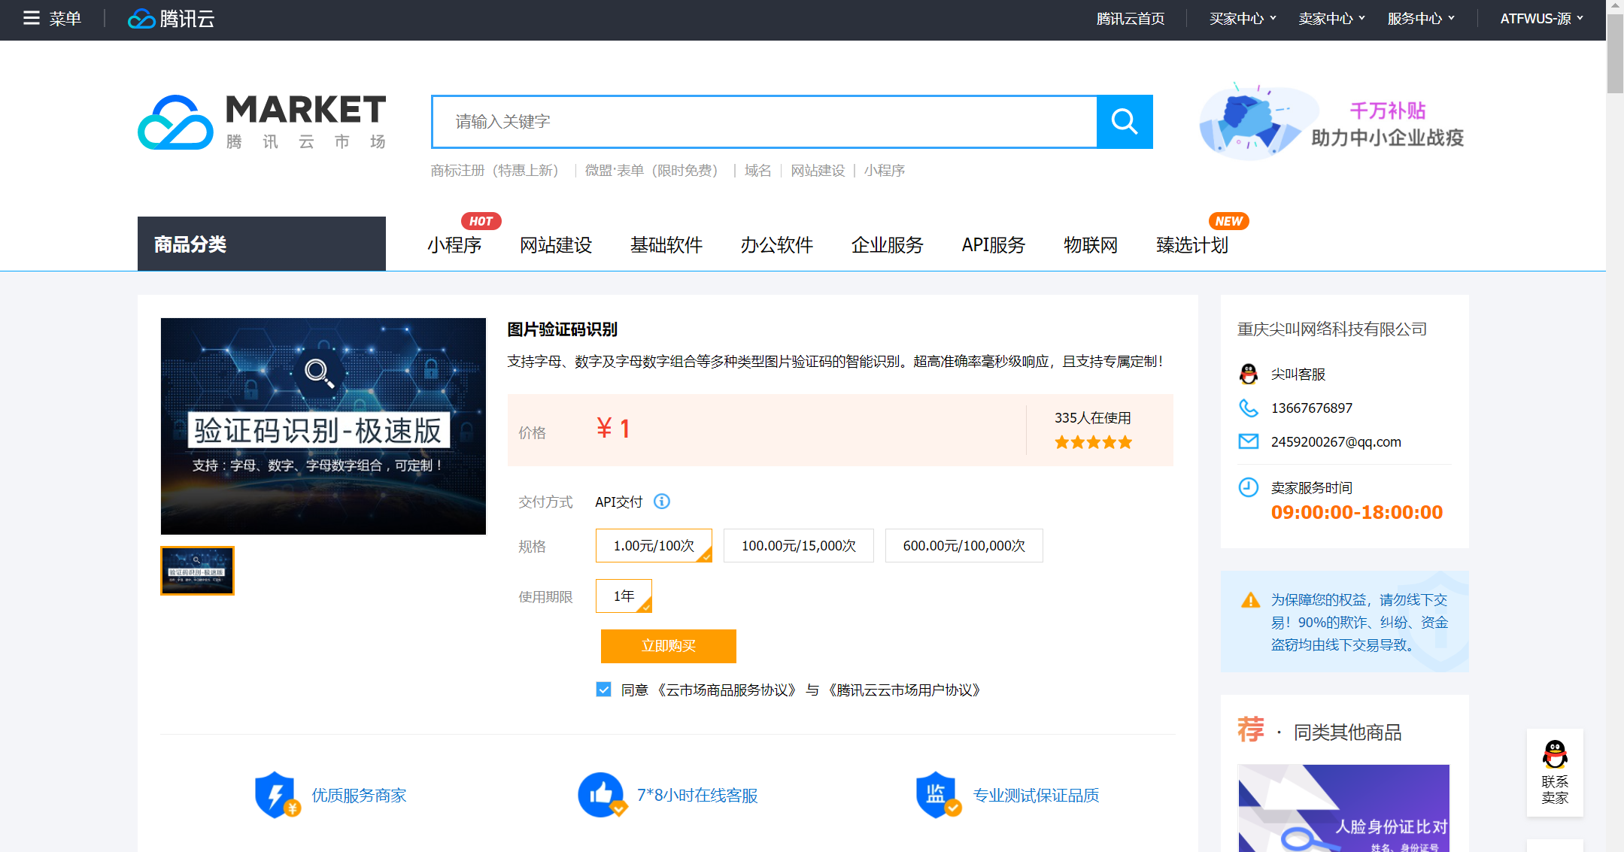Open the API服务 category tab
This screenshot has width=1624, height=852.
(x=993, y=245)
